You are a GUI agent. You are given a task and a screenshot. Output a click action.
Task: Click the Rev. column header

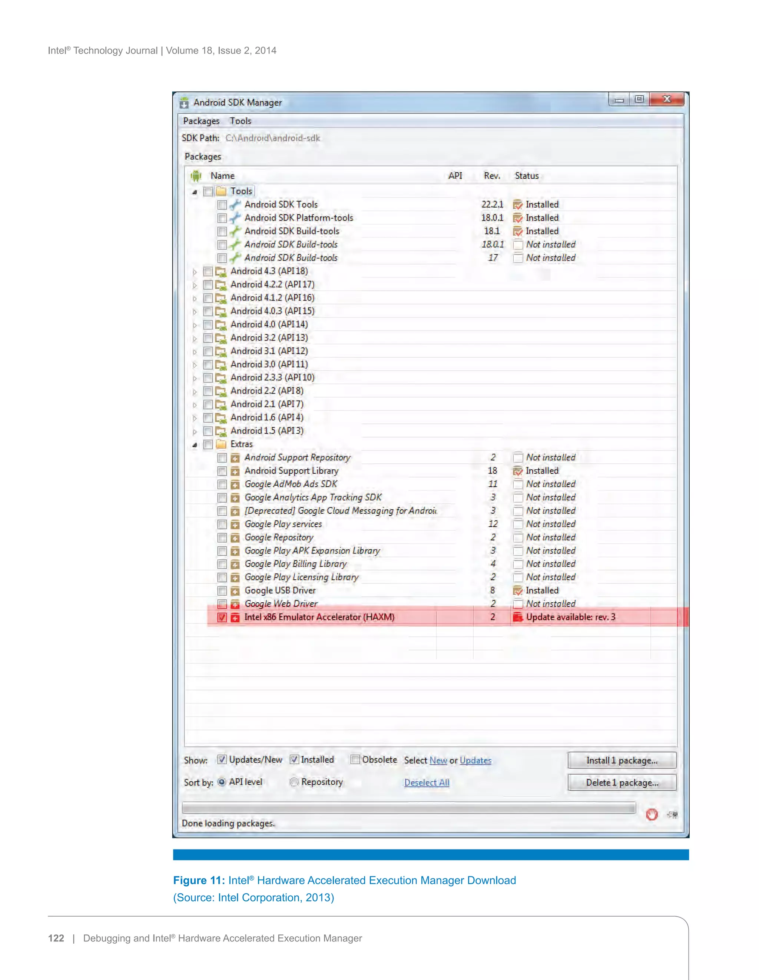click(x=492, y=176)
